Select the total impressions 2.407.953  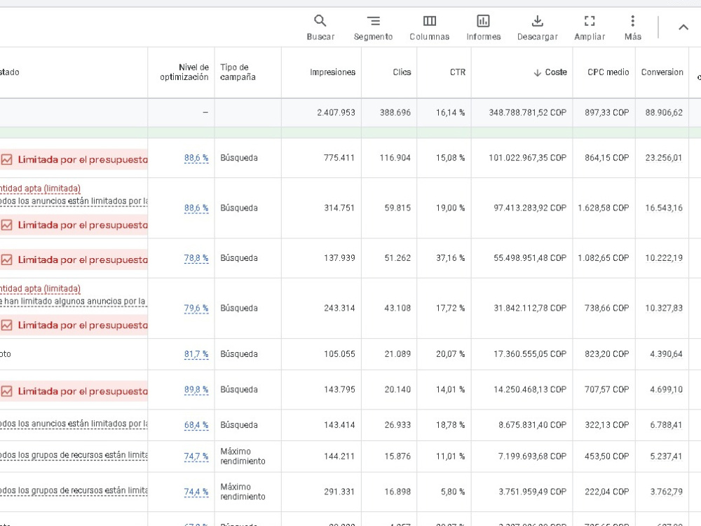click(x=336, y=113)
